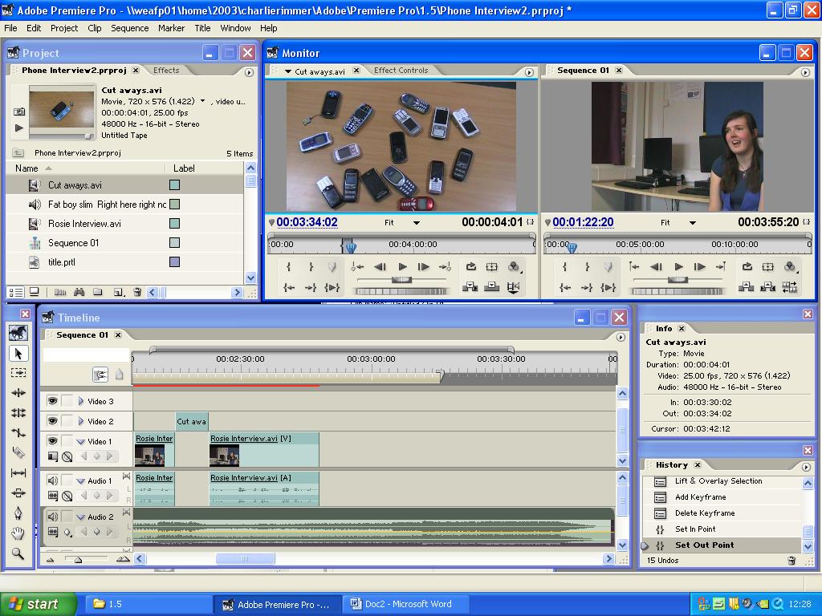Click the Project panel trash icon
The image size is (822, 616).
click(x=137, y=292)
